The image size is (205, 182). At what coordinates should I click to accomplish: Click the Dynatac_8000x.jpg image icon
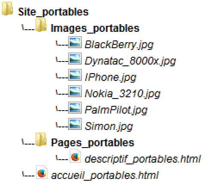pos(75,59)
